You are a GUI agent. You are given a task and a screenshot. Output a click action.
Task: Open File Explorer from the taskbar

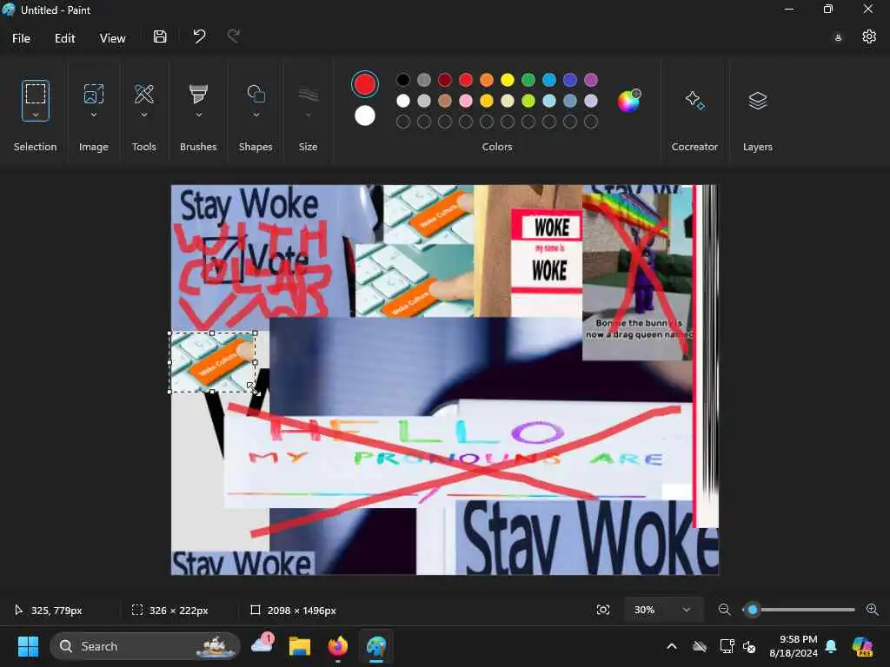coord(300,646)
